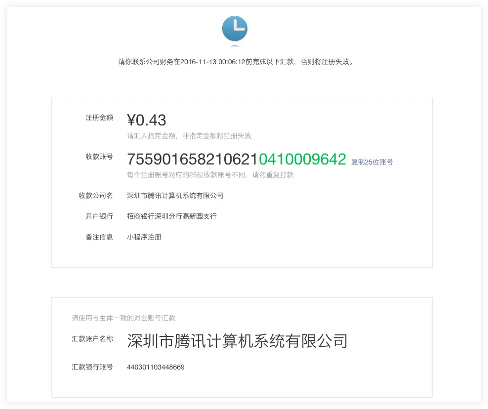
Task: Click hint 请汇入指定金额，非指定金额将注册失败
Action: [189, 136]
